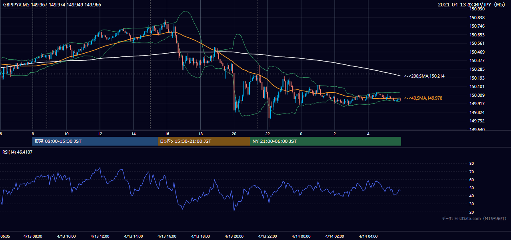Click hour marker 14 under the price chart
Viewport: 511px width, 240px height.
[133, 134]
